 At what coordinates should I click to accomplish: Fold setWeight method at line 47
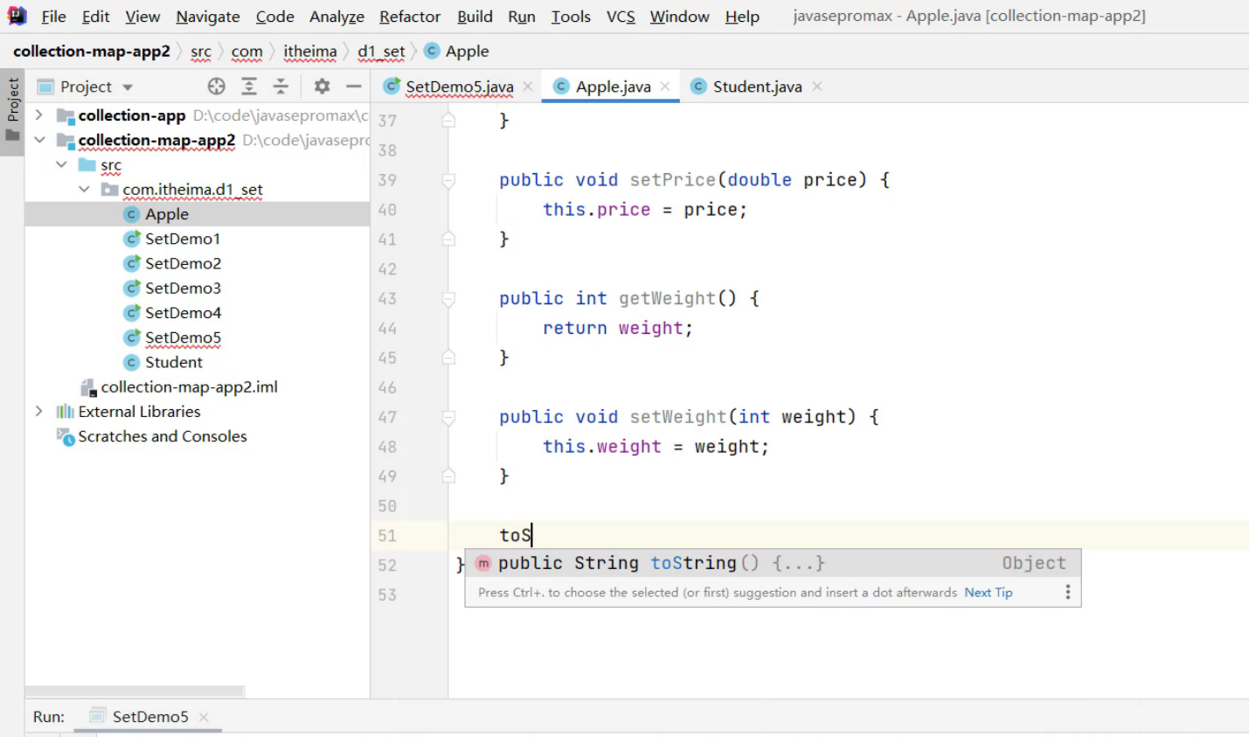pyautogui.click(x=448, y=418)
